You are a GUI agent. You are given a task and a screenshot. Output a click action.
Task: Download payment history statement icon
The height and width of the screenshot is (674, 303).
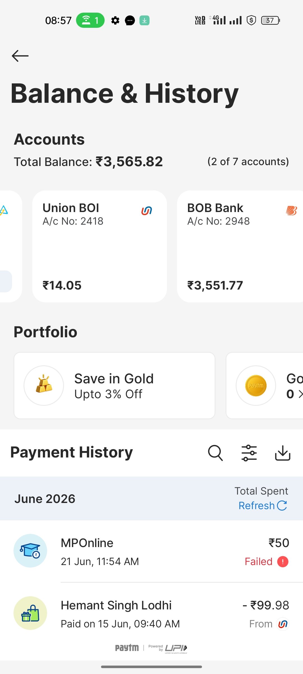[x=283, y=453]
